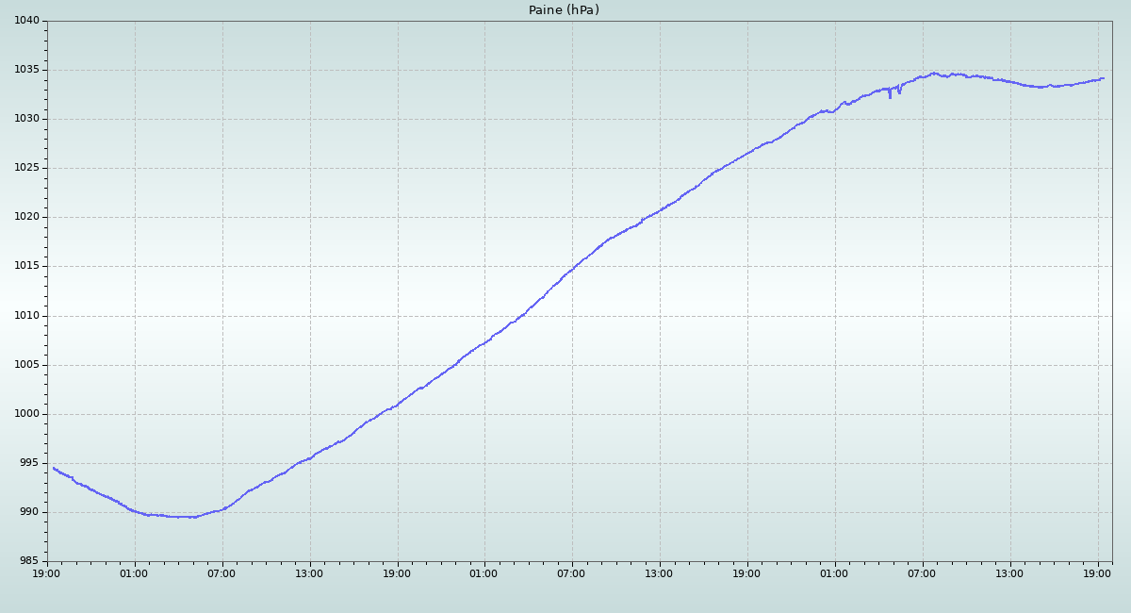
Task: Pick the 1030 value on the vertical axis
Action: pyautogui.click(x=26, y=119)
